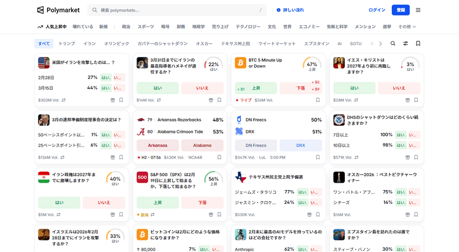Click the Bitcoin icon on BTC card
Viewport: 459px width, 252px height.
click(x=240, y=63)
